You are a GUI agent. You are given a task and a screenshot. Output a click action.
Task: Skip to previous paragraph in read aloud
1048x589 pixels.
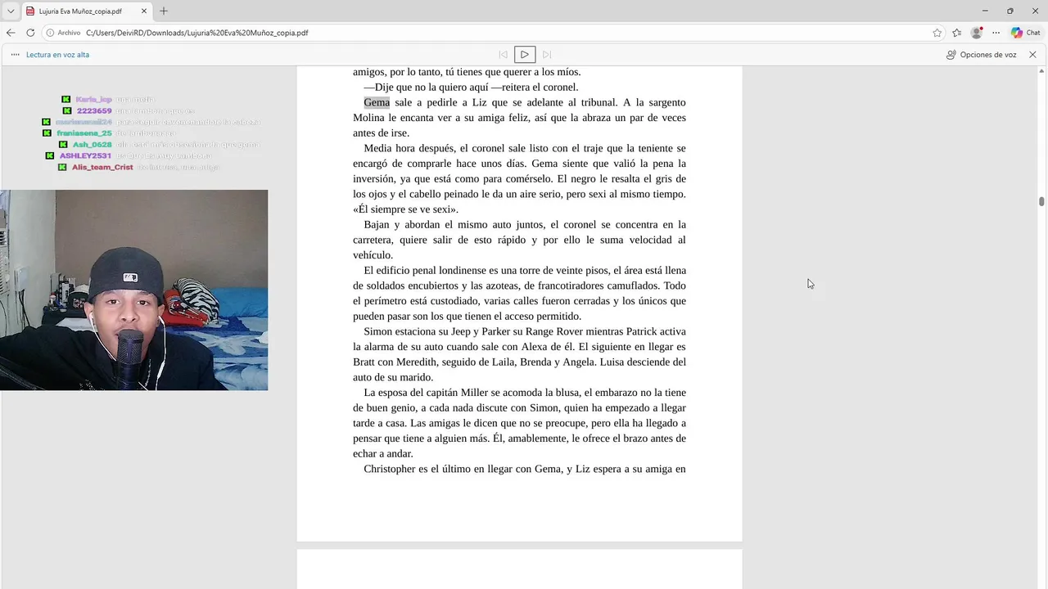click(x=503, y=55)
